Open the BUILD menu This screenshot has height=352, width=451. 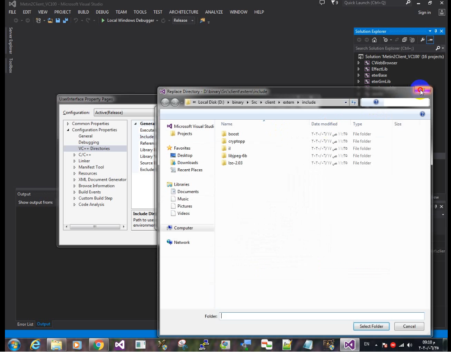(x=83, y=12)
